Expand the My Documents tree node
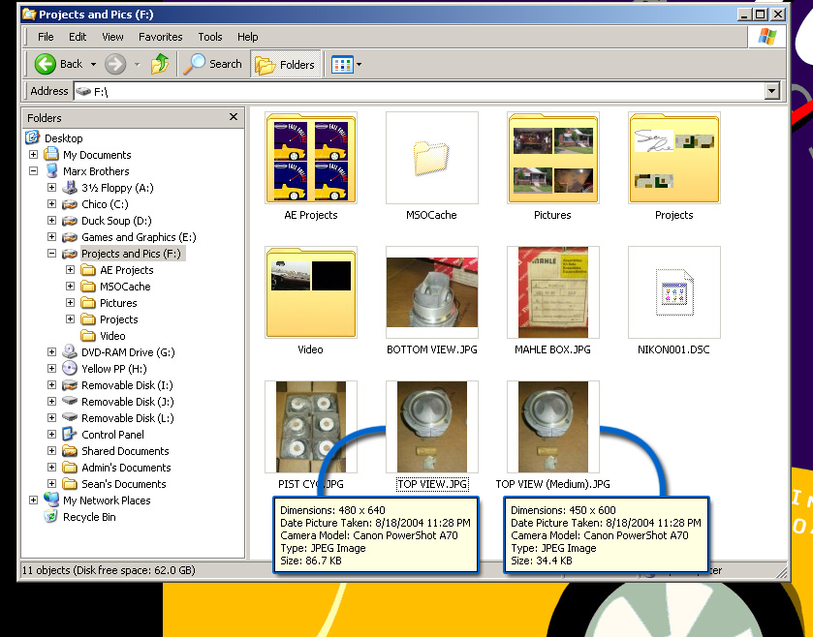Image resolution: width=813 pixels, height=637 pixels. [x=33, y=154]
